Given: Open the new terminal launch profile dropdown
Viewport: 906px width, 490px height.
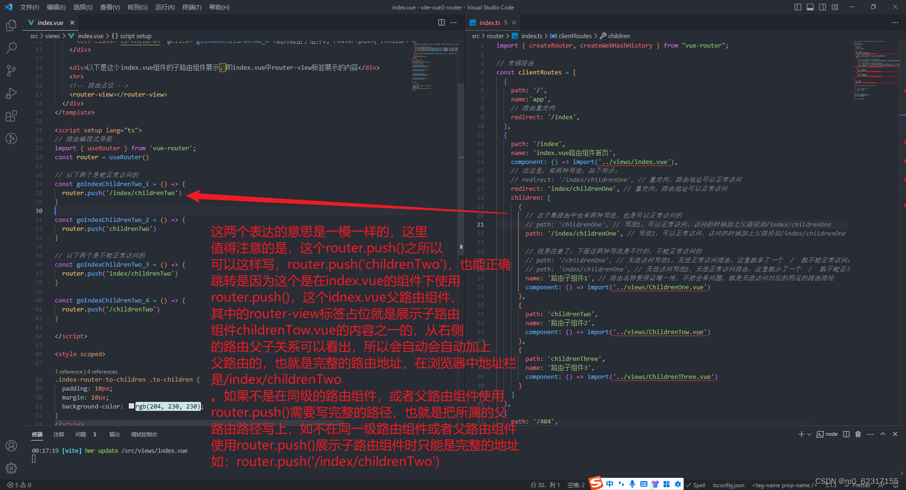Looking at the screenshot, I should 809,434.
